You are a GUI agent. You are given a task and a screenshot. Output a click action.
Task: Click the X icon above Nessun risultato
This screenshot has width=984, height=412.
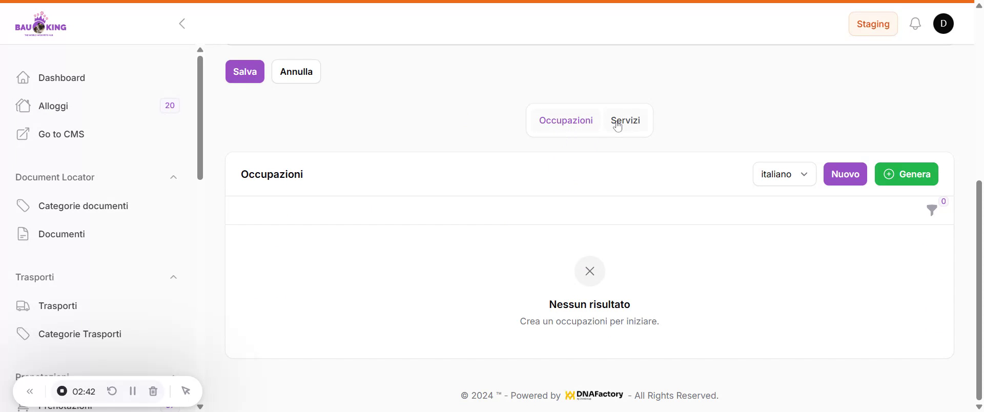[x=590, y=271]
